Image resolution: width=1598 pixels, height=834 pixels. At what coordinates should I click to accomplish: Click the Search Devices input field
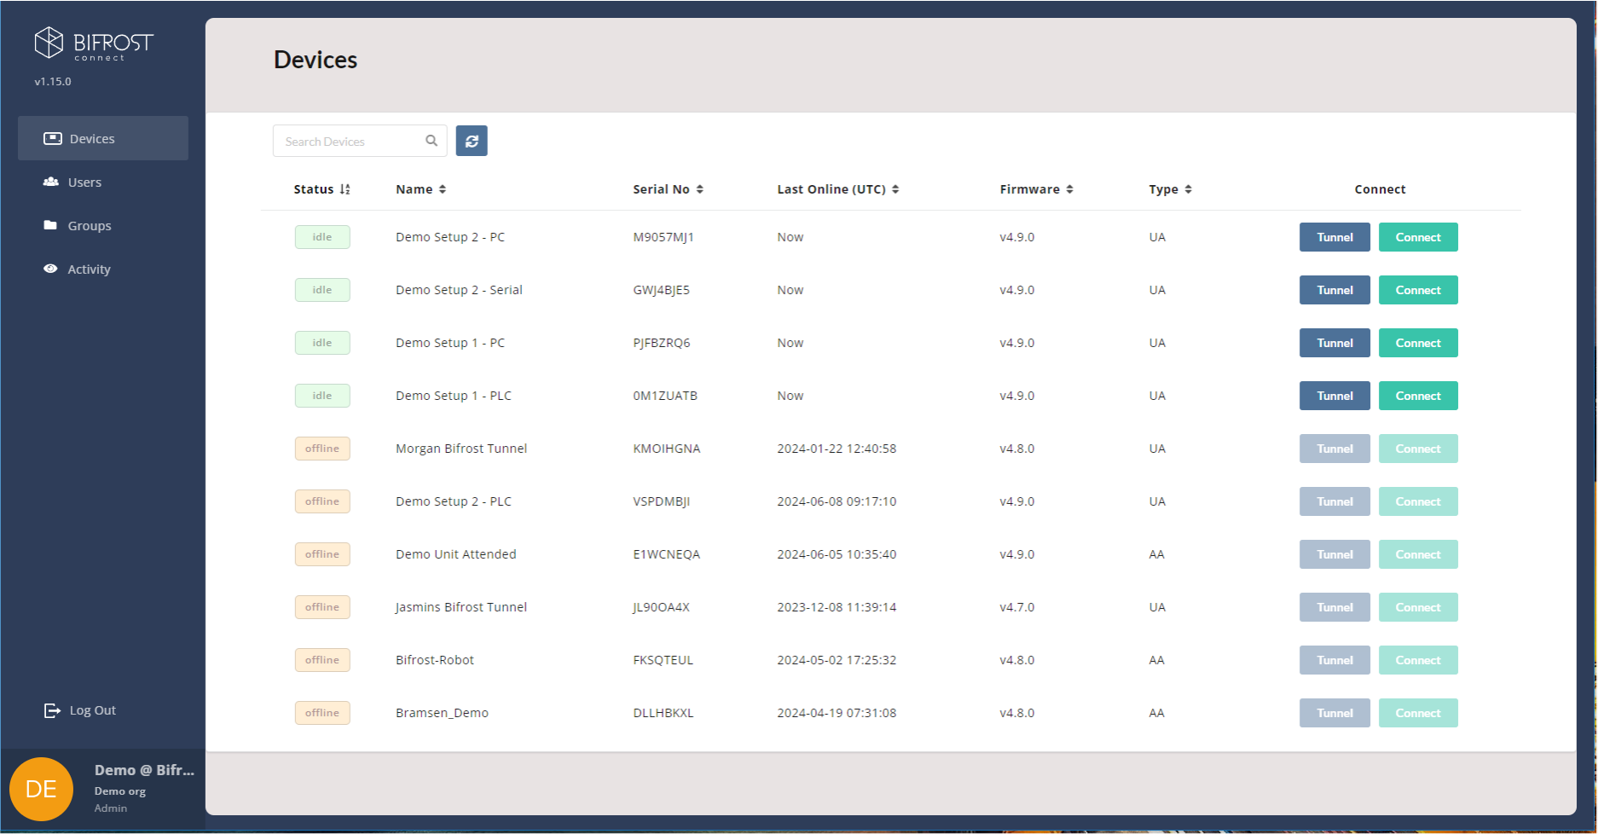coord(350,140)
